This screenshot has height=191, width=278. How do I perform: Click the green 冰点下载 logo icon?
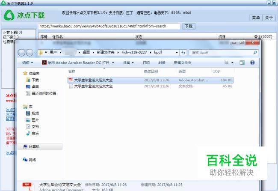(9, 15)
